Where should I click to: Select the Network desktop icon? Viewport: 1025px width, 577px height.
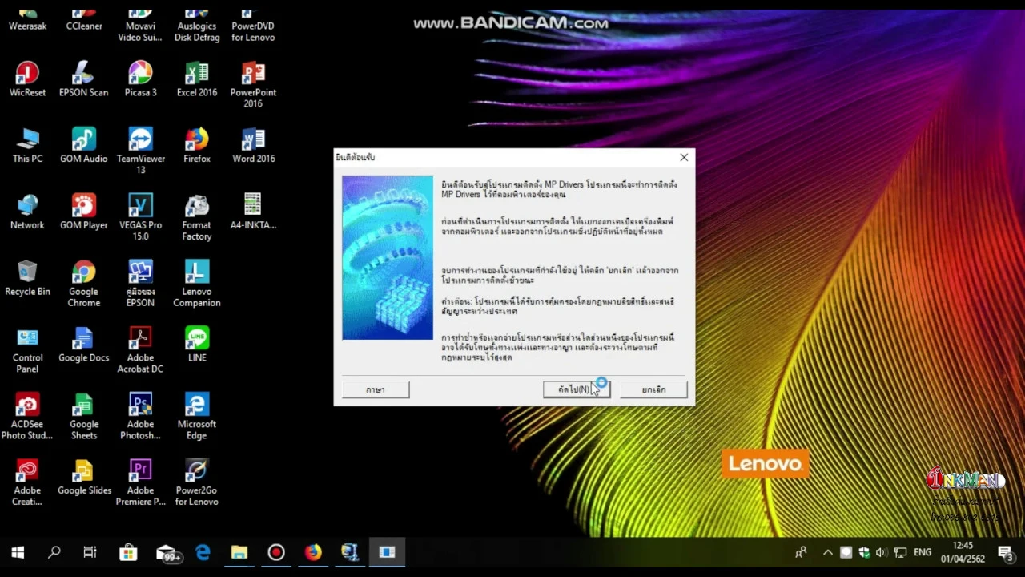coord(27,212)
